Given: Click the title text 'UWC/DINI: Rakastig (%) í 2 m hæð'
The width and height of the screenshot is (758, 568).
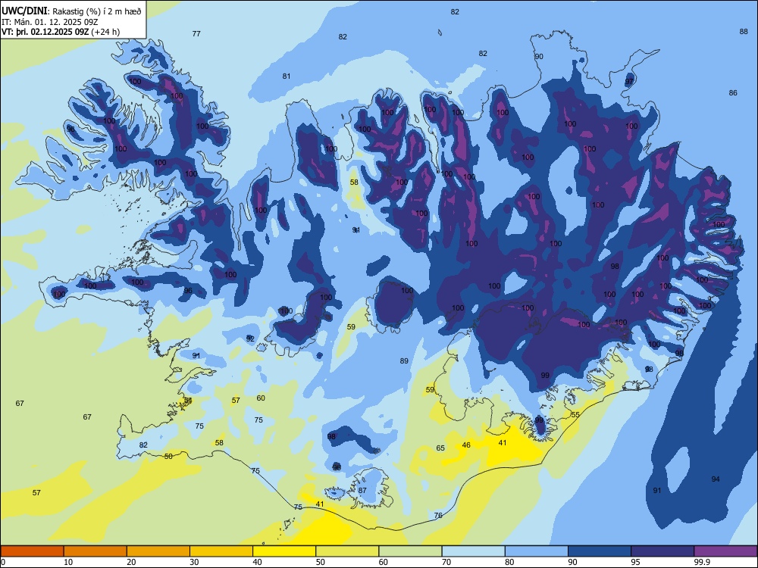Looking at the screenshot, I should pyautogui.click(x=71, y=11).
